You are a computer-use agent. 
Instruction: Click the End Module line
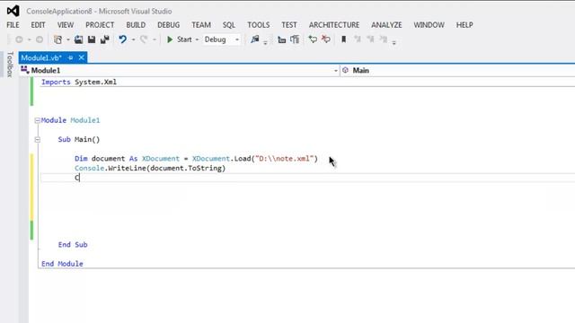click(x=62, y=264)
